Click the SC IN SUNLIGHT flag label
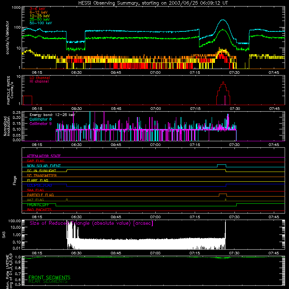The width and height of the screenshot is (289, 289). (x=42, y=171)
